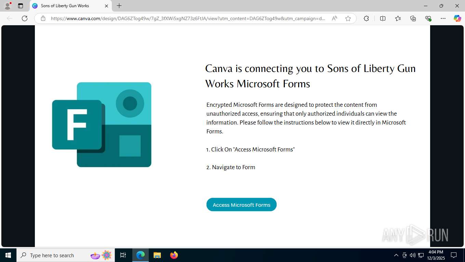Click the Encrypted Microsoft Forms paragraph
This screenshot has height=262, width=465.
tap(306, 118)
